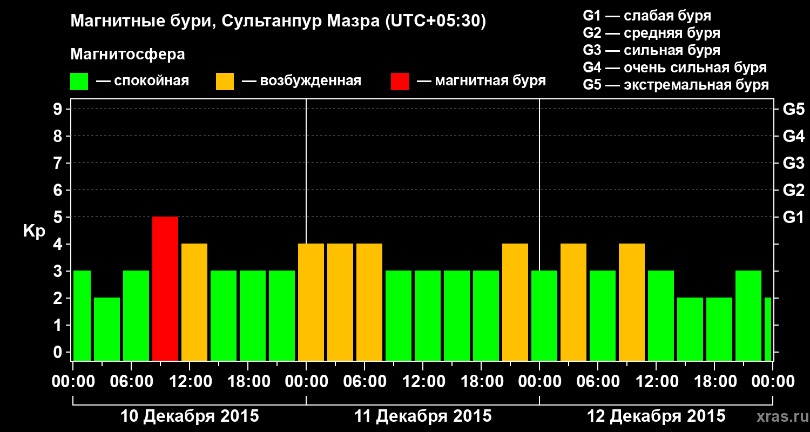Click the 'G2 — средняя буря' legend line
The width and height of the screenshot is (810, 432).
coord(652,33)
